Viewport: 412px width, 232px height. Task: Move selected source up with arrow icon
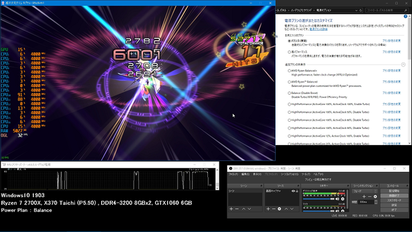286,209
